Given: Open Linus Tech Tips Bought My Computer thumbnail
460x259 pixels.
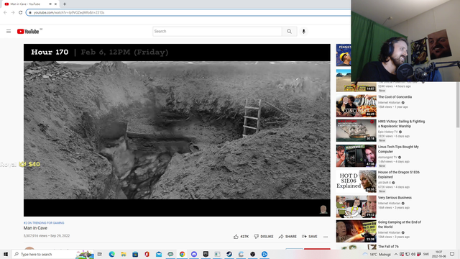Looking at the screenshot, I should (356, 155).
